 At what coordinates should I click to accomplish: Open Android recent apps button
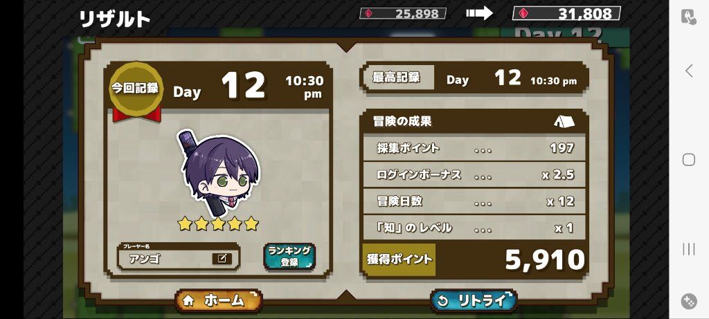(689, 249)
